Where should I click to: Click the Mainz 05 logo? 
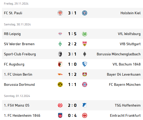60,105
